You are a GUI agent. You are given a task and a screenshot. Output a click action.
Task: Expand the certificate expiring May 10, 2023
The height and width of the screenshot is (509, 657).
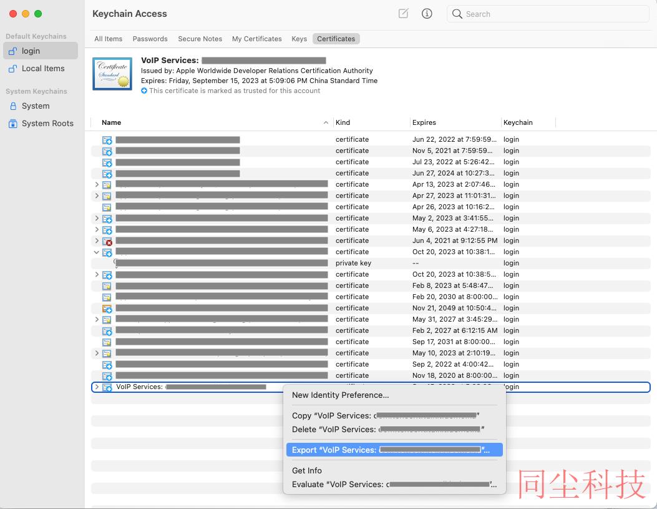pos(97,353)
